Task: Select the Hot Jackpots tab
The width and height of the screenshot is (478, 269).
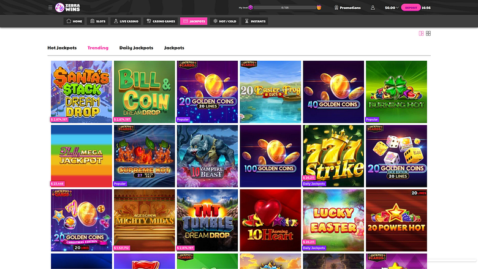Action: tap(62, 48)
